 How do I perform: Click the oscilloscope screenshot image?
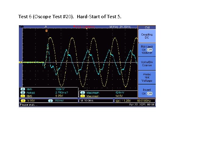(x=87, y=66)
